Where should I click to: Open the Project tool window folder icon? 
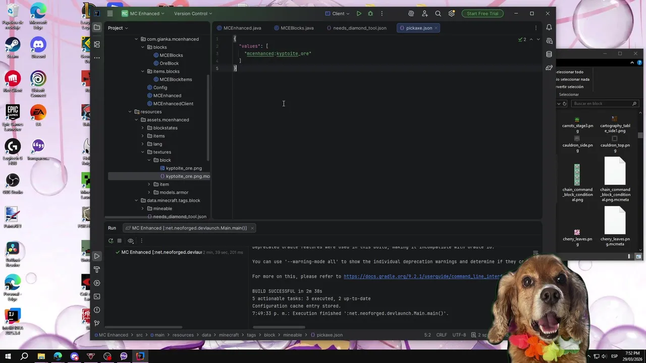[97, 28]
